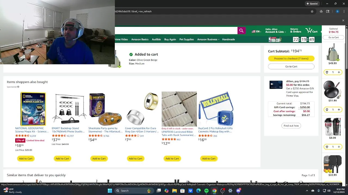Add National Geographic Magic Kit to cart
The width and height of the screenshot is (348, 195).
click(x=26, y=158)
